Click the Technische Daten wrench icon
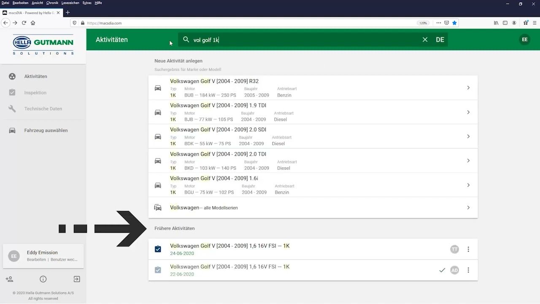 [12, 109]
